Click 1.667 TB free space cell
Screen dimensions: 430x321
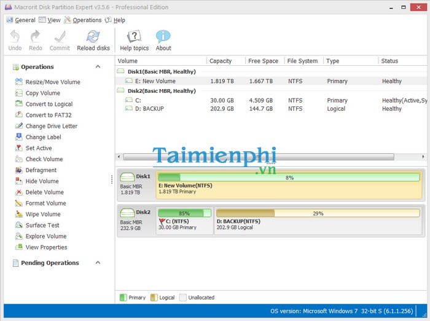(x=261, y=81)
